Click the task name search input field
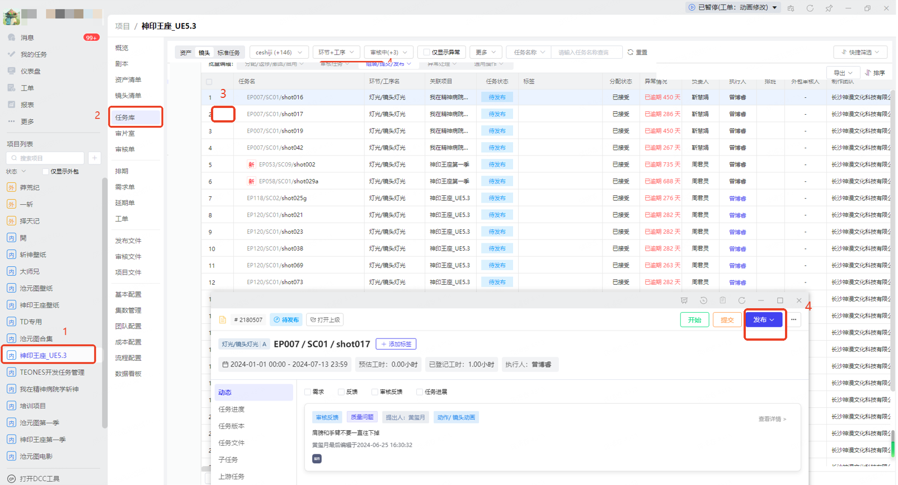 [x=585, y=52]
